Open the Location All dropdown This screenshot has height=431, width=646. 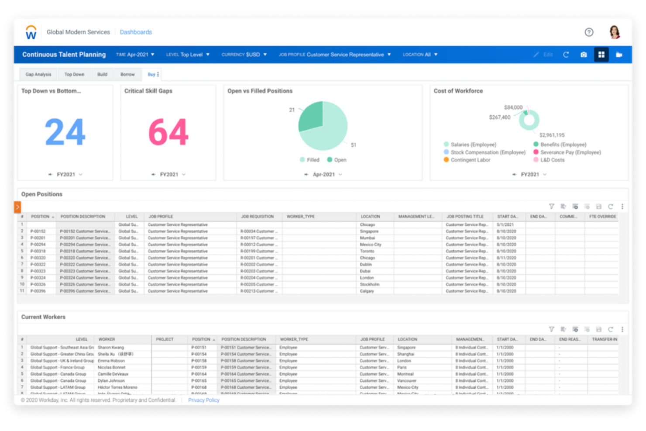(420, 55)
